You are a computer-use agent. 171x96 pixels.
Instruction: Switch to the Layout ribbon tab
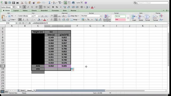(16, 10)
